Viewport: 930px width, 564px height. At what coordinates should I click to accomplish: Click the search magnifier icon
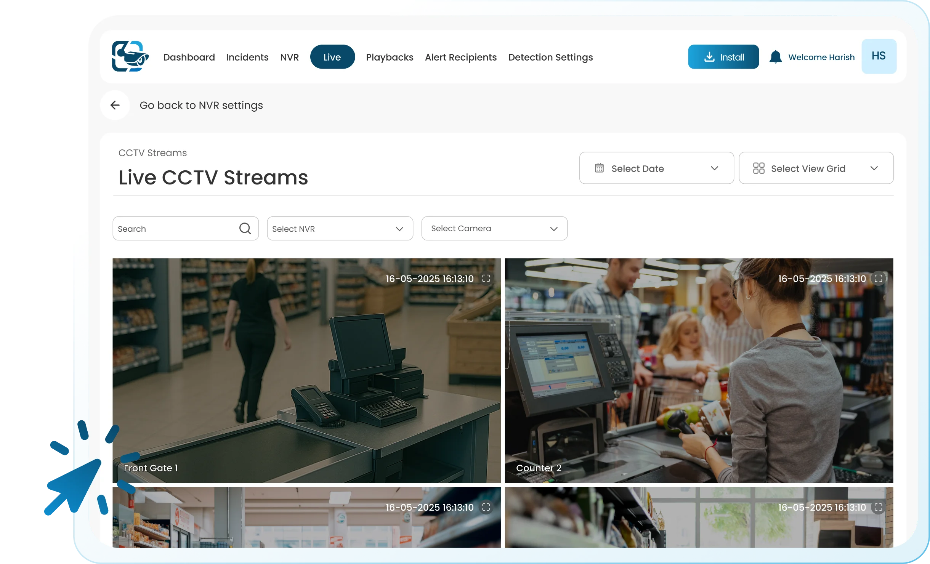click(245, 229)
